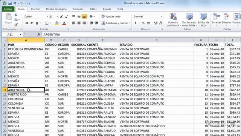241x136 pixels.
Task: Click Combinar y centrar button
Action: coord(114,23)
